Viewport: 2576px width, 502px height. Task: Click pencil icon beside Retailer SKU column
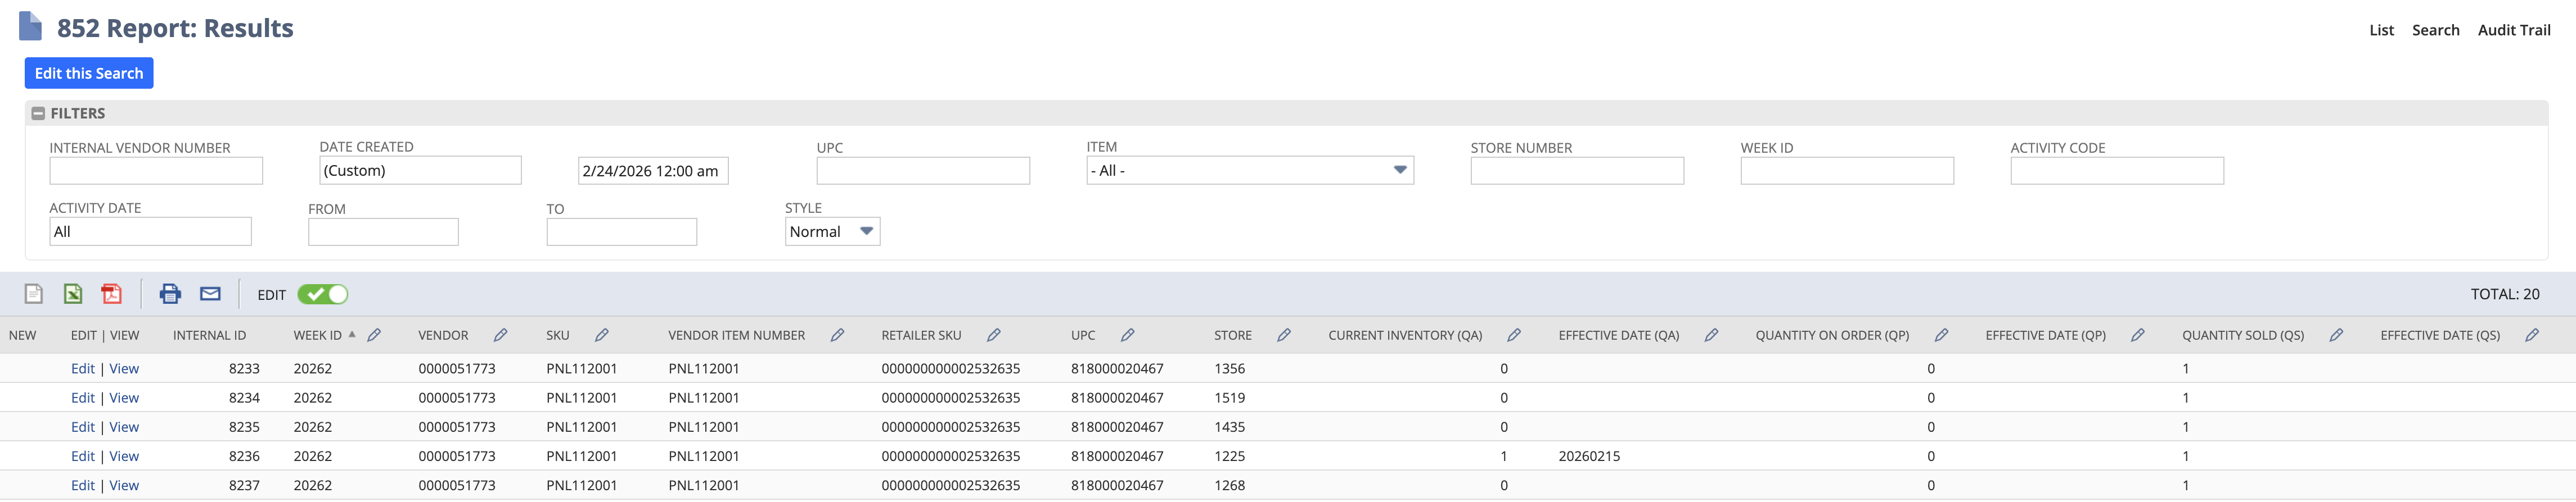[x=993, y=335]
